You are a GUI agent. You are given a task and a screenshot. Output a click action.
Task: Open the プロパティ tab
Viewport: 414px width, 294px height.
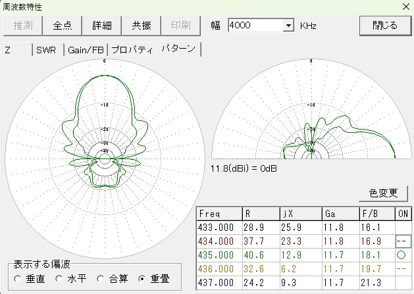[x=132, y=50]
